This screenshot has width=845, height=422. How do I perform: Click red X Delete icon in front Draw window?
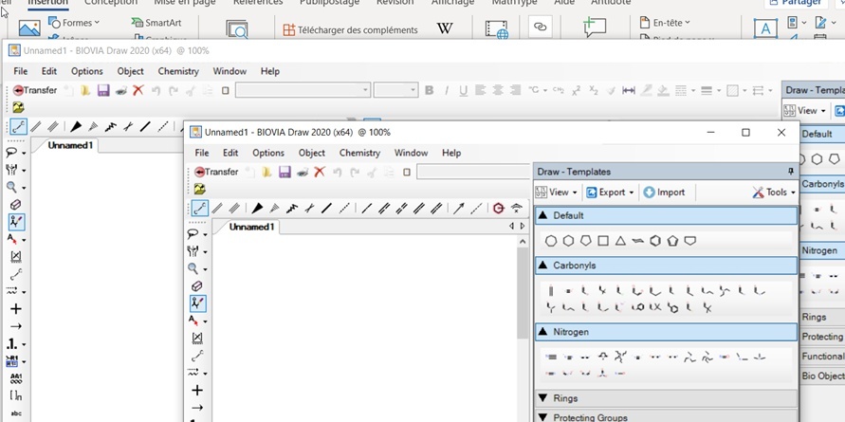pyautogui.click(x=320, y=172)
